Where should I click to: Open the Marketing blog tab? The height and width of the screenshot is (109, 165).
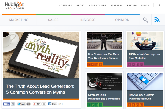(x=19, y=20)
